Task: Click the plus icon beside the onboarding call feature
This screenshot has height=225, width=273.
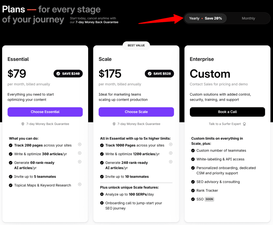Action: pyautogui.click(x=102, y=203)
